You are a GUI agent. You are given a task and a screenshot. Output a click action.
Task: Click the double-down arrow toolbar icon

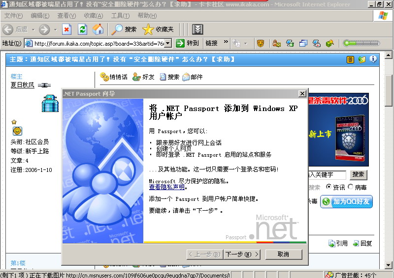(x=197, y=29)
